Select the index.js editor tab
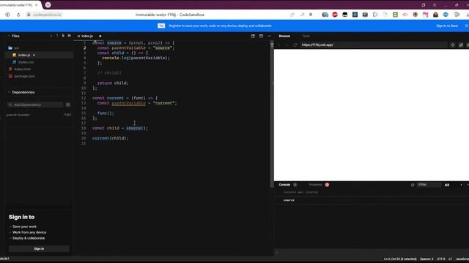This screenshot has width=469, height=263. pyautogui.click(x=87, y=36)
